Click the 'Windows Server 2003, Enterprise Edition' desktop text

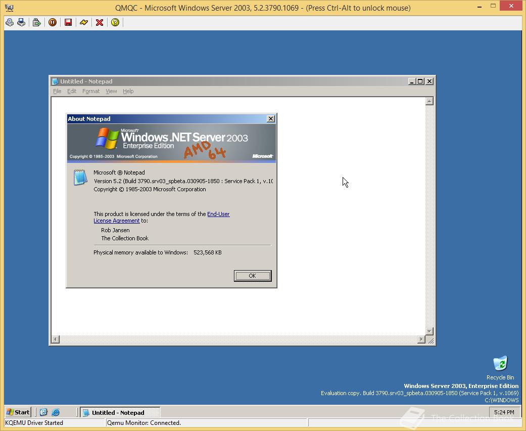click(461, 386)
